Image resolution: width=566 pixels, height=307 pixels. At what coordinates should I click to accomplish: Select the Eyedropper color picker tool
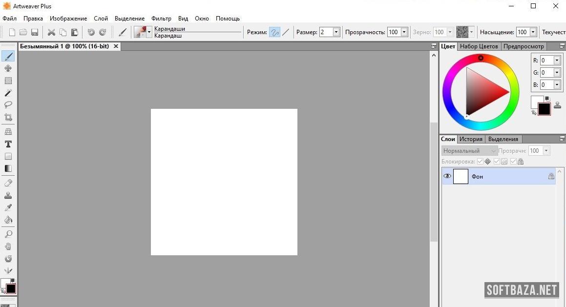coord(8,207)
